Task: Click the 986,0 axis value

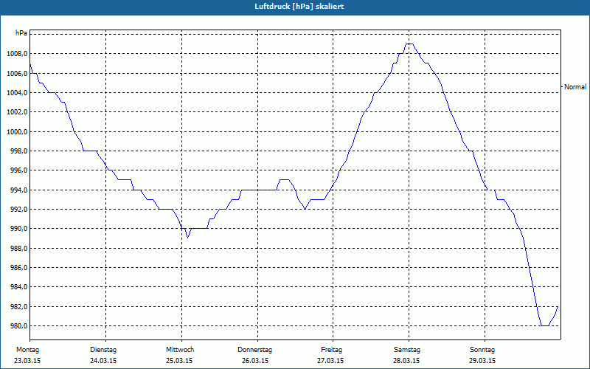Action: (19, 268)
